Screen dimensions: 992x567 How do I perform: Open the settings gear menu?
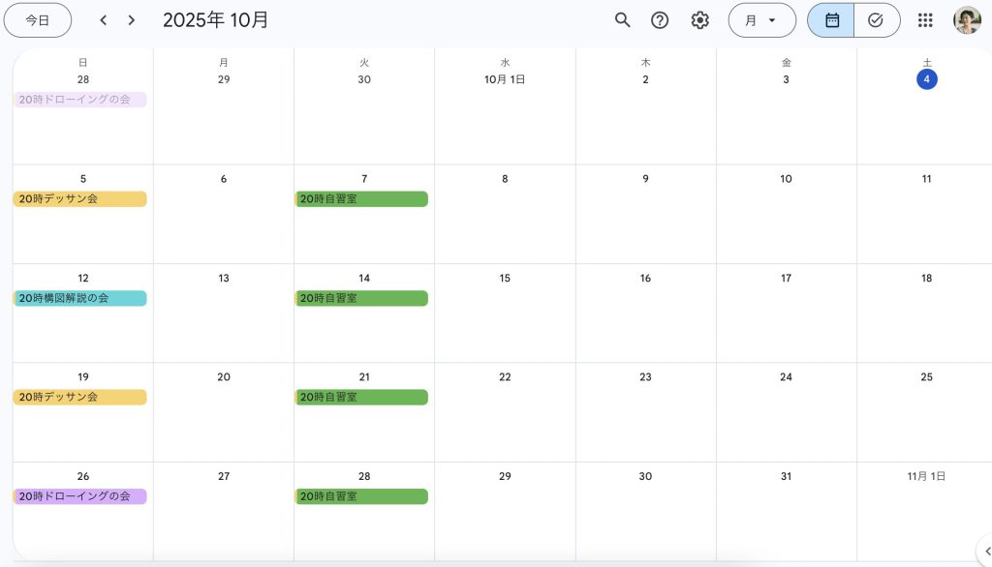[699, 20]
